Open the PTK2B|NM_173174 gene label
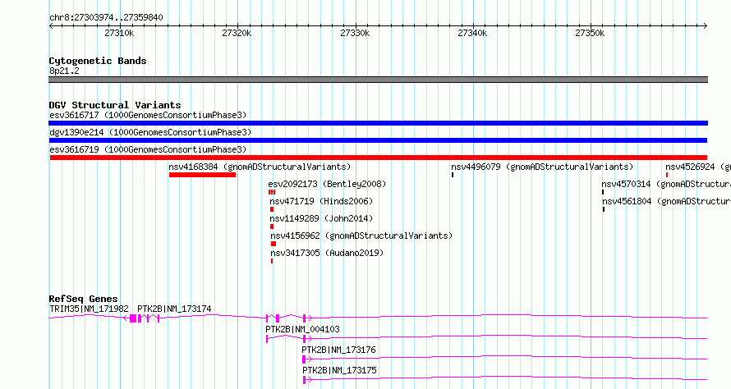This screenshot has width=731, height=389. click(174, 309)
